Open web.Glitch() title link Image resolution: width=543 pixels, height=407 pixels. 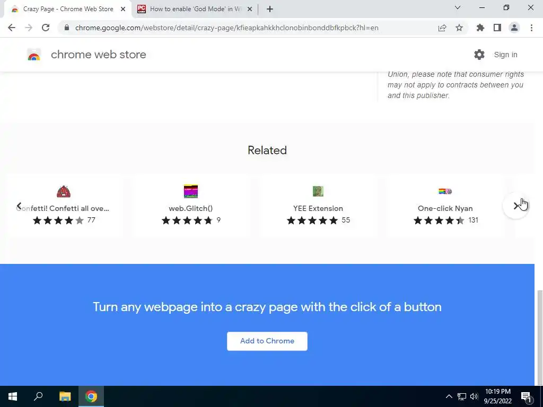[191, 208]
